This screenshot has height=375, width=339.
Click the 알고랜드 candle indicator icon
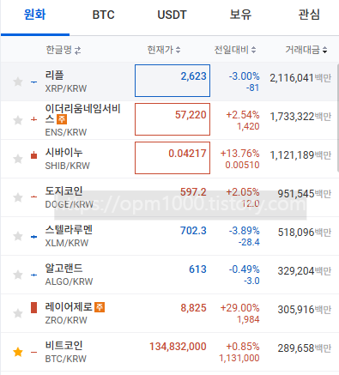(x=33, y=275)
